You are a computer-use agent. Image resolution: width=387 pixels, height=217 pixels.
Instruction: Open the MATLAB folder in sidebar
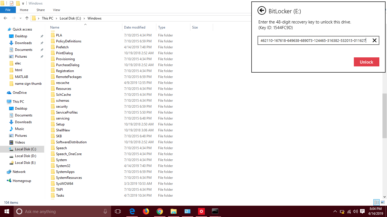[21, 77]
